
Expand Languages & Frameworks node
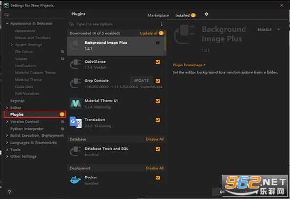(7, 143)
